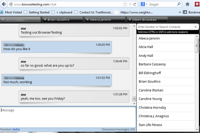Click the magnifier search icon
Viewport: 200px width, 133px height.
(x=179, y=4)
